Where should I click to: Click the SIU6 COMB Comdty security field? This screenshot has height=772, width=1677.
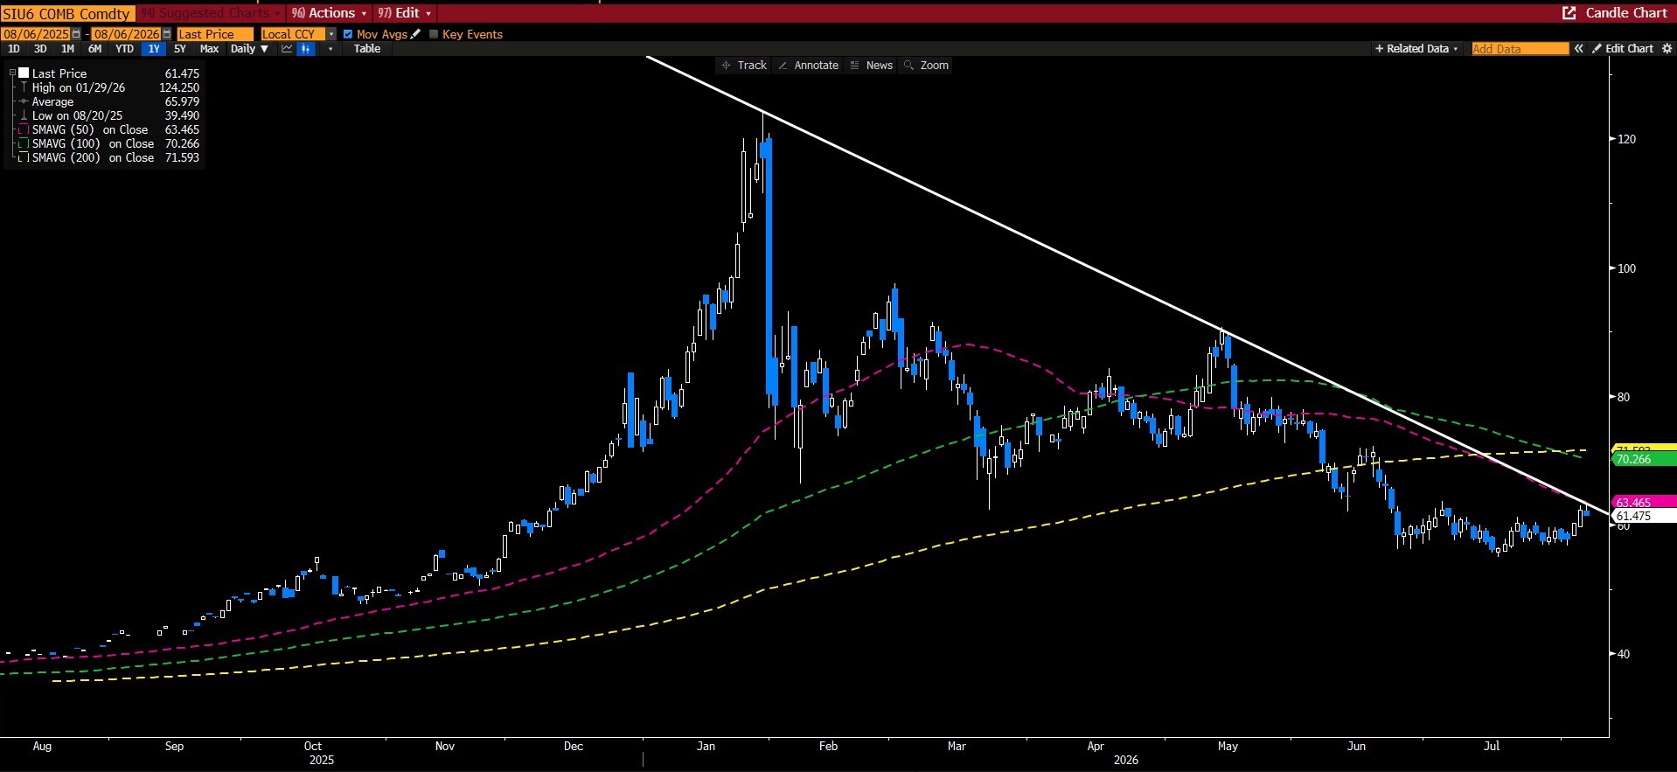67,14
